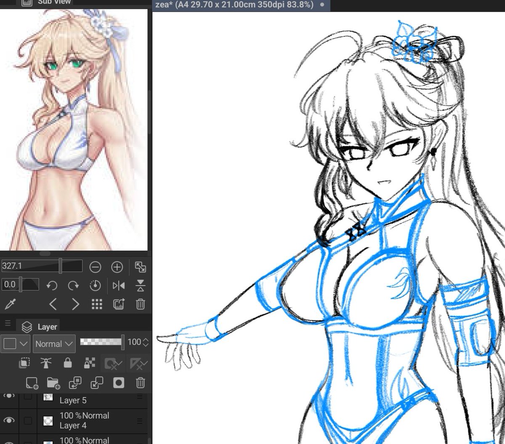Create layer mask

click(119, 382)
